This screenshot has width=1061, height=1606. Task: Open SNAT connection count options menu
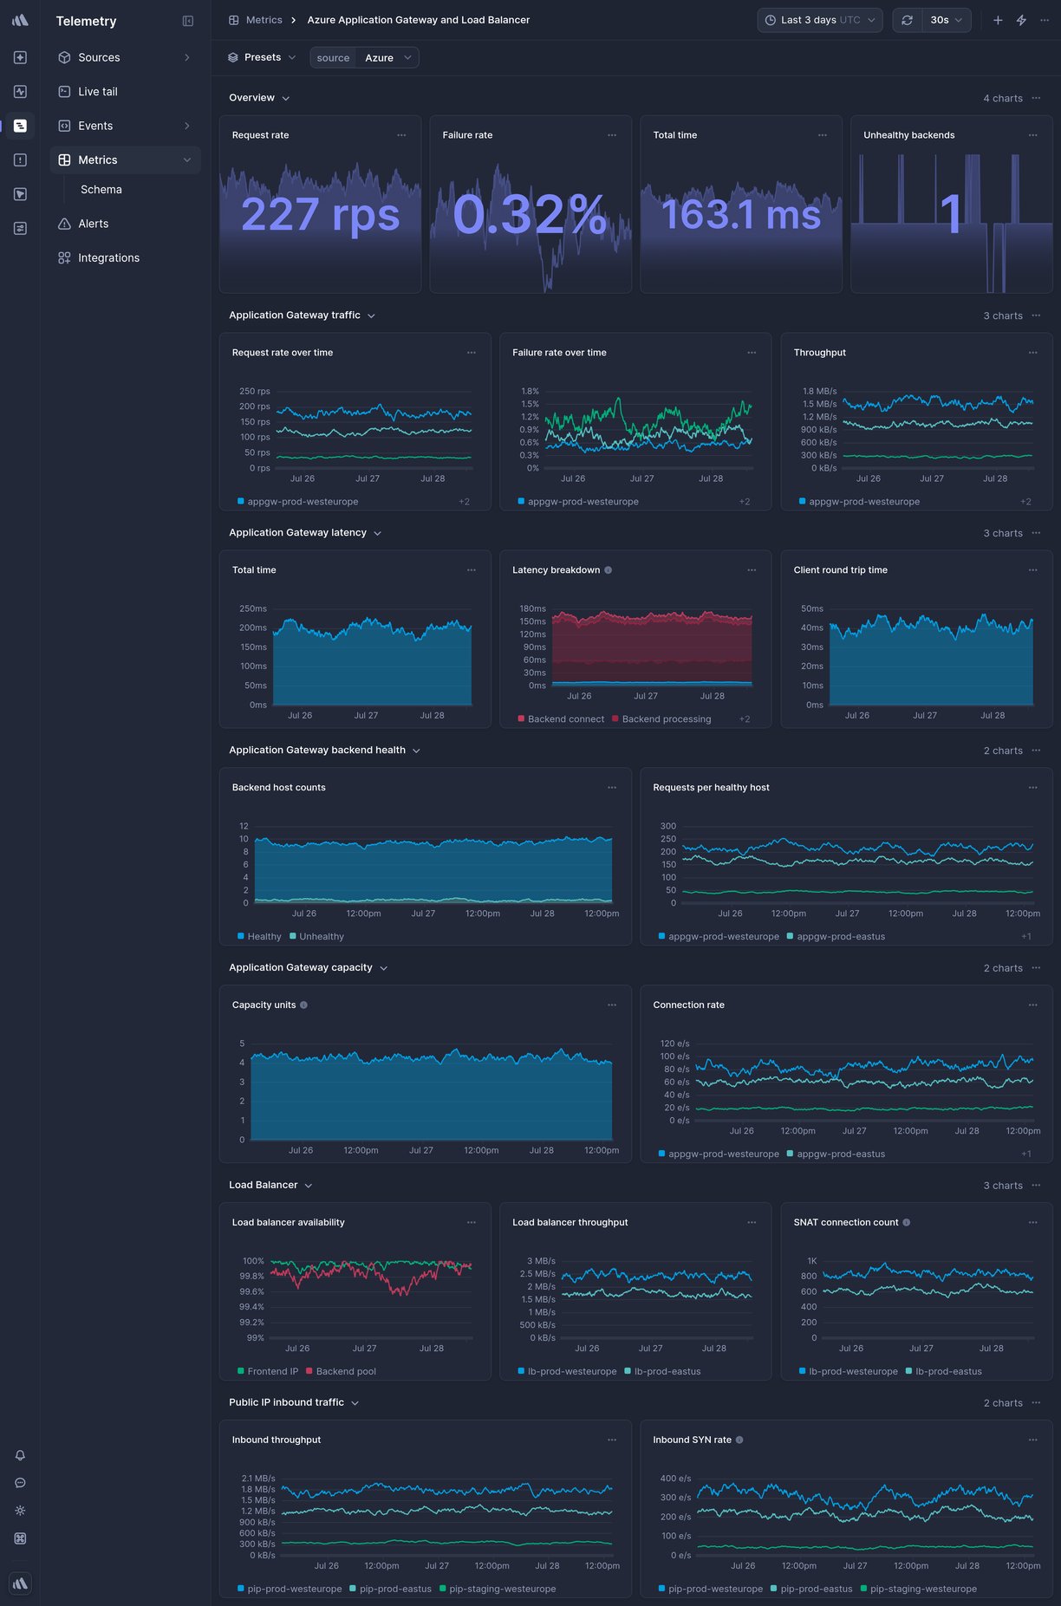coord(1032,1223)
